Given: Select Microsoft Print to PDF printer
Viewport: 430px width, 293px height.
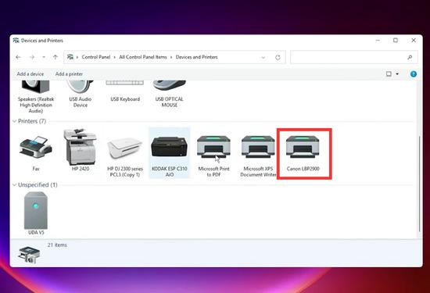Looking at the screenshot, I should coord(213,147).
